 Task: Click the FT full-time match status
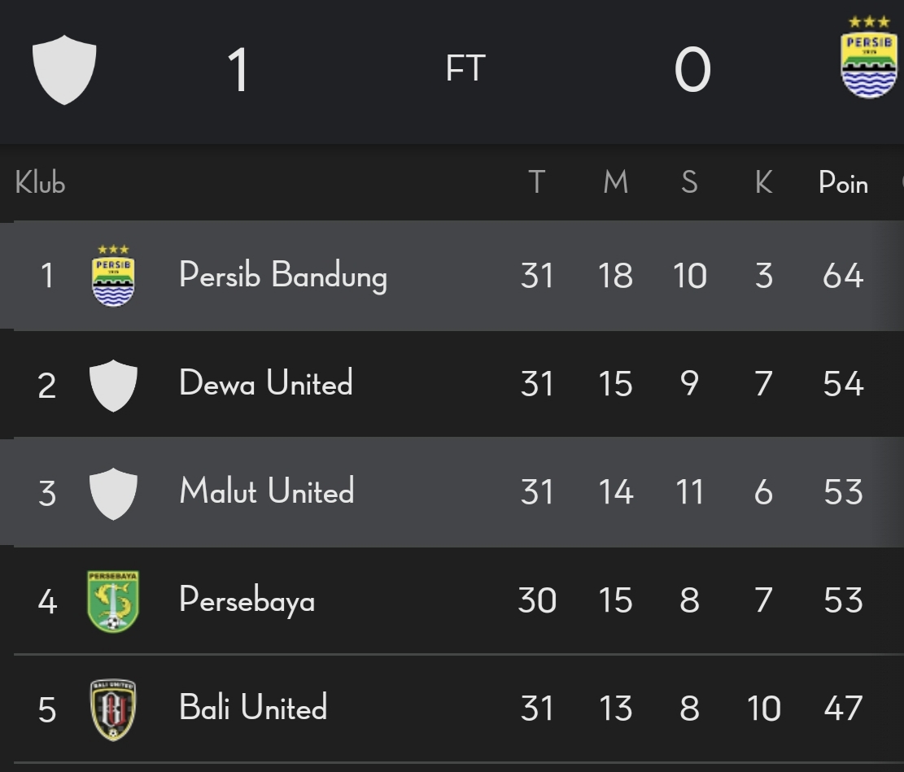(x=466, y=68)
